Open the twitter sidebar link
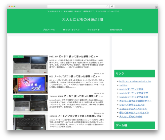 click(123, 85)
